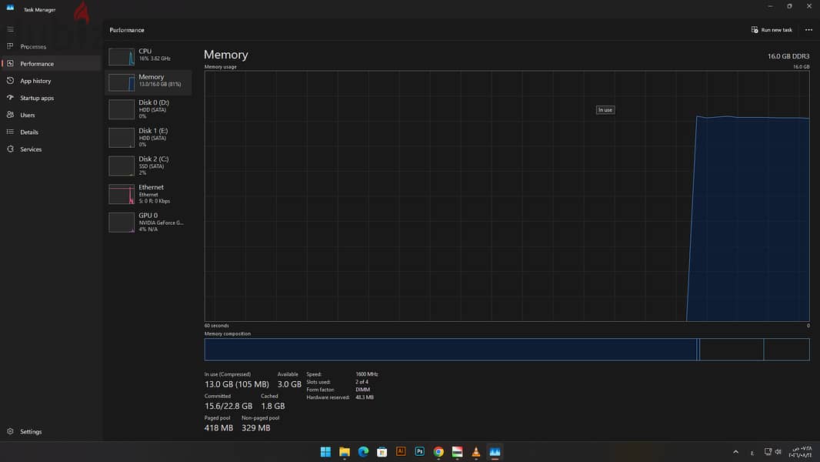
Task: Open the three-dot more options menu
Action: [808, 30]
